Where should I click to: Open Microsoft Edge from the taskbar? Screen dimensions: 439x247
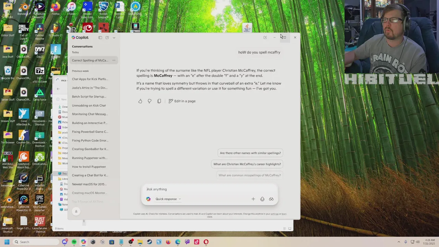178,242
